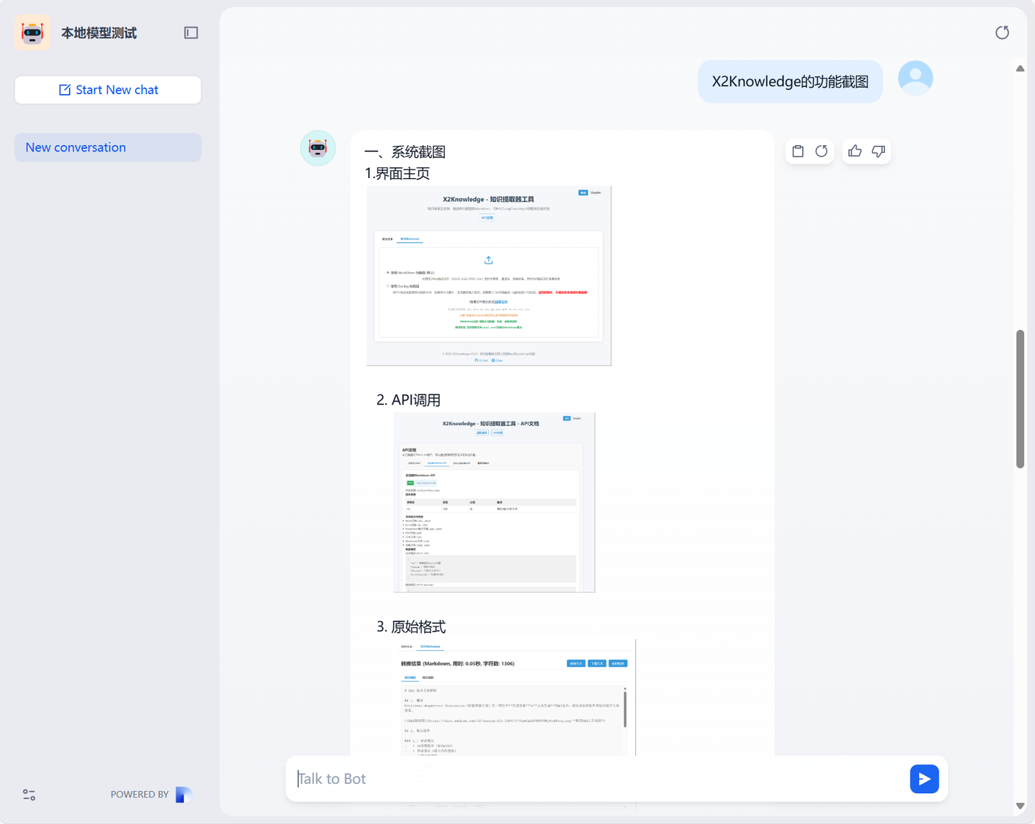Start a new chat
Image resolution: width=1035 pixels, height=824 pixels.
[108, 90]
